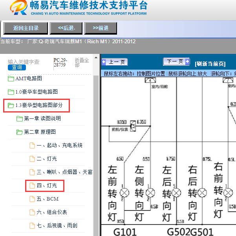Refresh the page via 刷新当前页
This screenshot has width=236, height=236.
click(x=210, y=64)
